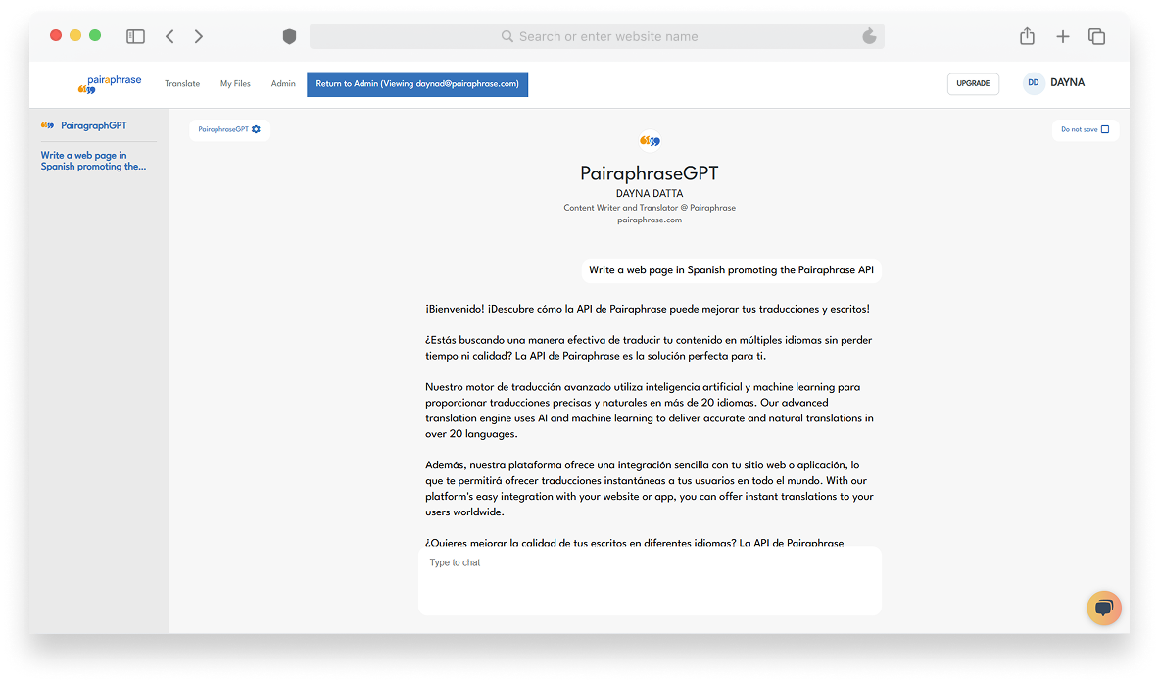Toggle the Do not save checkbox
Viewport: 1159px width, 683px height.
click(1105, 129)
